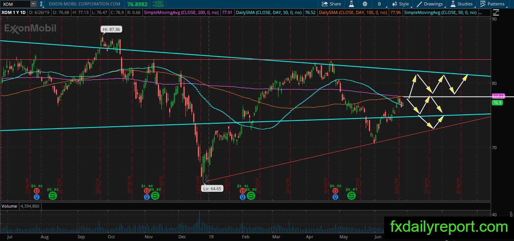The width and height of the screenshot is (514, 241).
Task: Click blue lightbulb icon under $0.55 earnings
Action: tap(335, 197)
